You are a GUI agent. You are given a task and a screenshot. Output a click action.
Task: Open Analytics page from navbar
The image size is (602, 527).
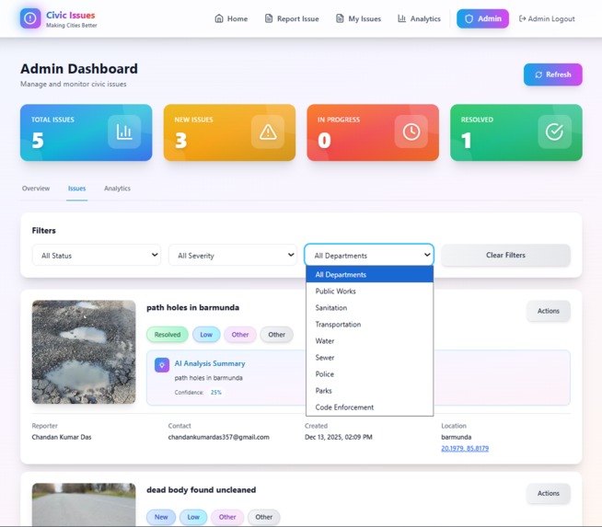[x=419, y=18]
